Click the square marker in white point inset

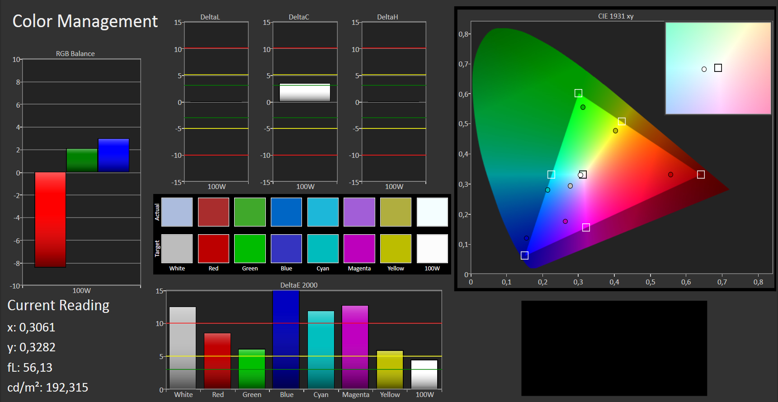coord(718,68)
